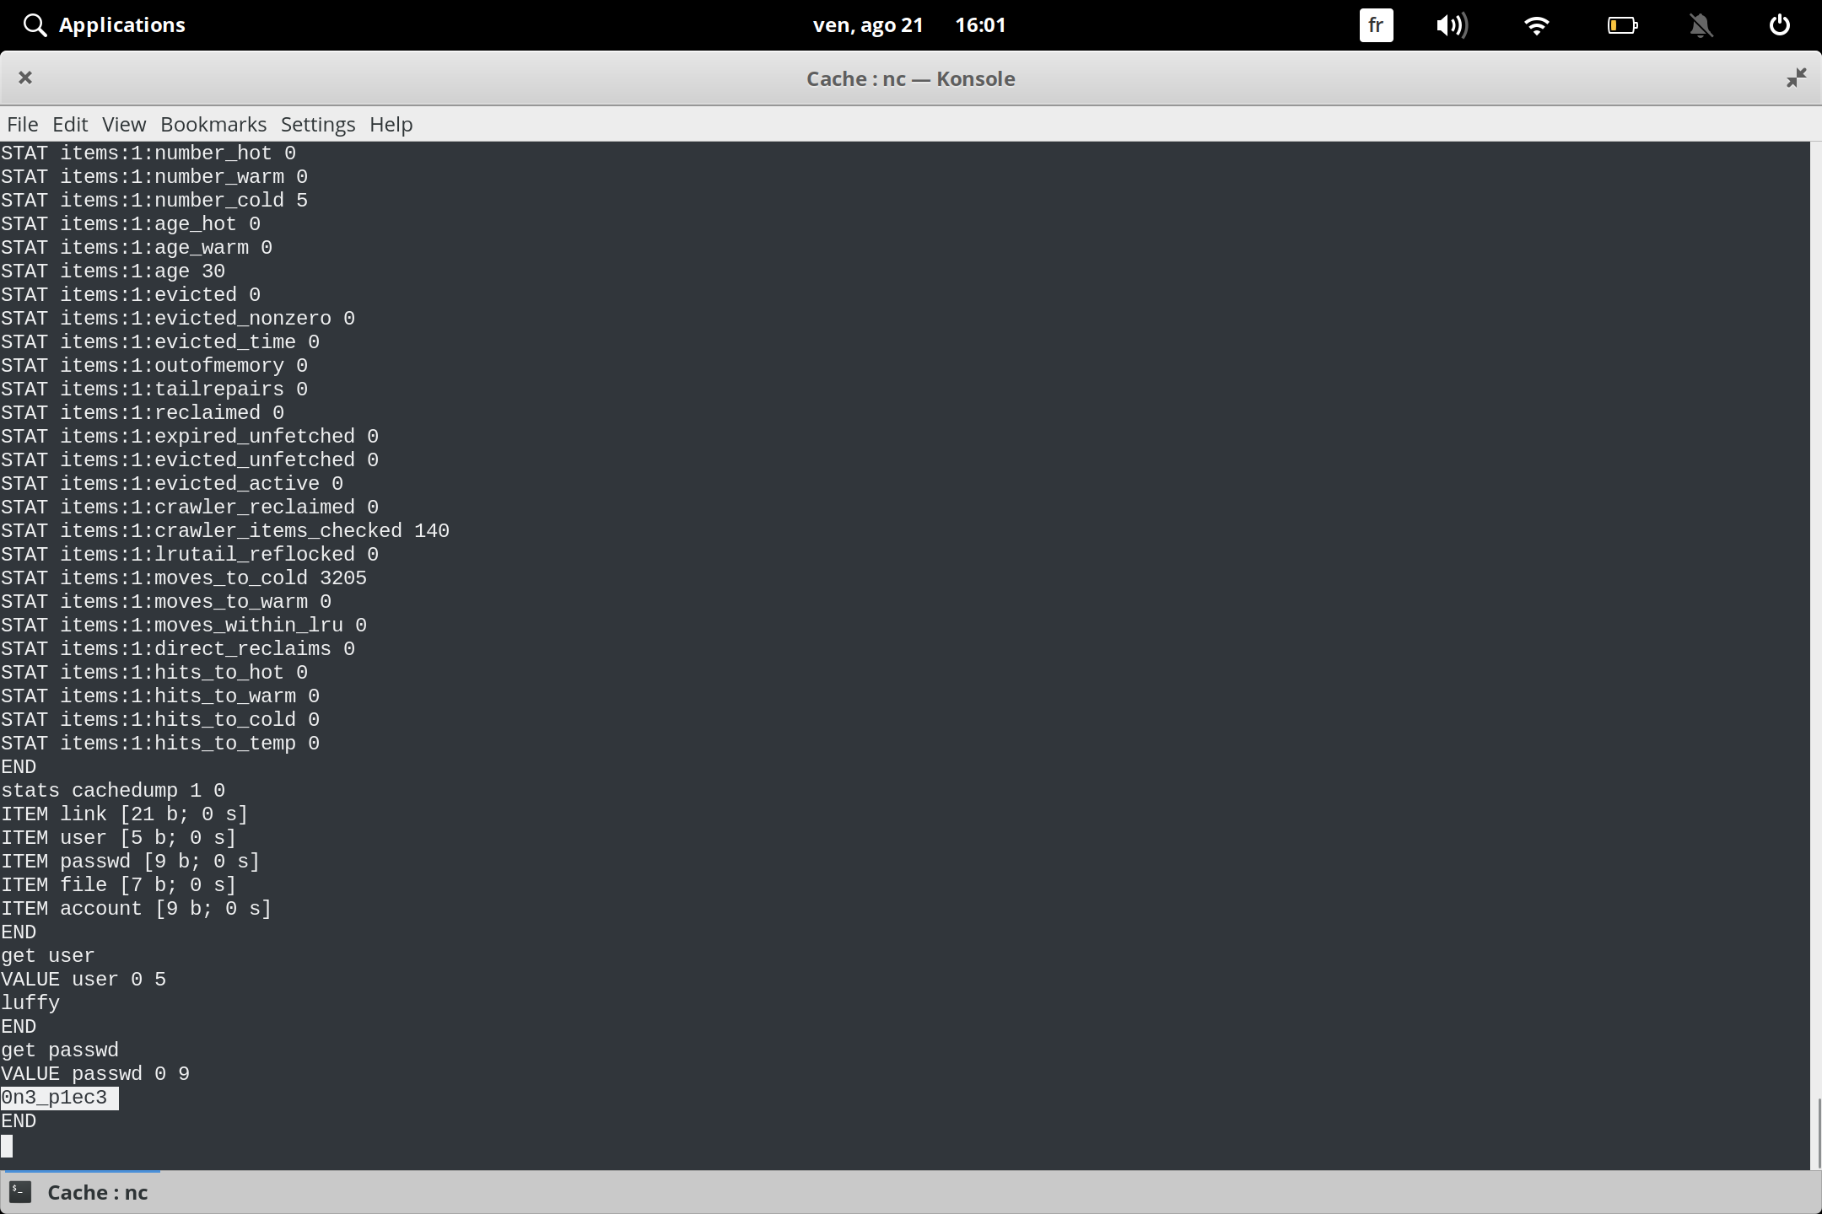Click the Wi-Fi status icon
1822x1214 pixels.
click(1537, 25)
